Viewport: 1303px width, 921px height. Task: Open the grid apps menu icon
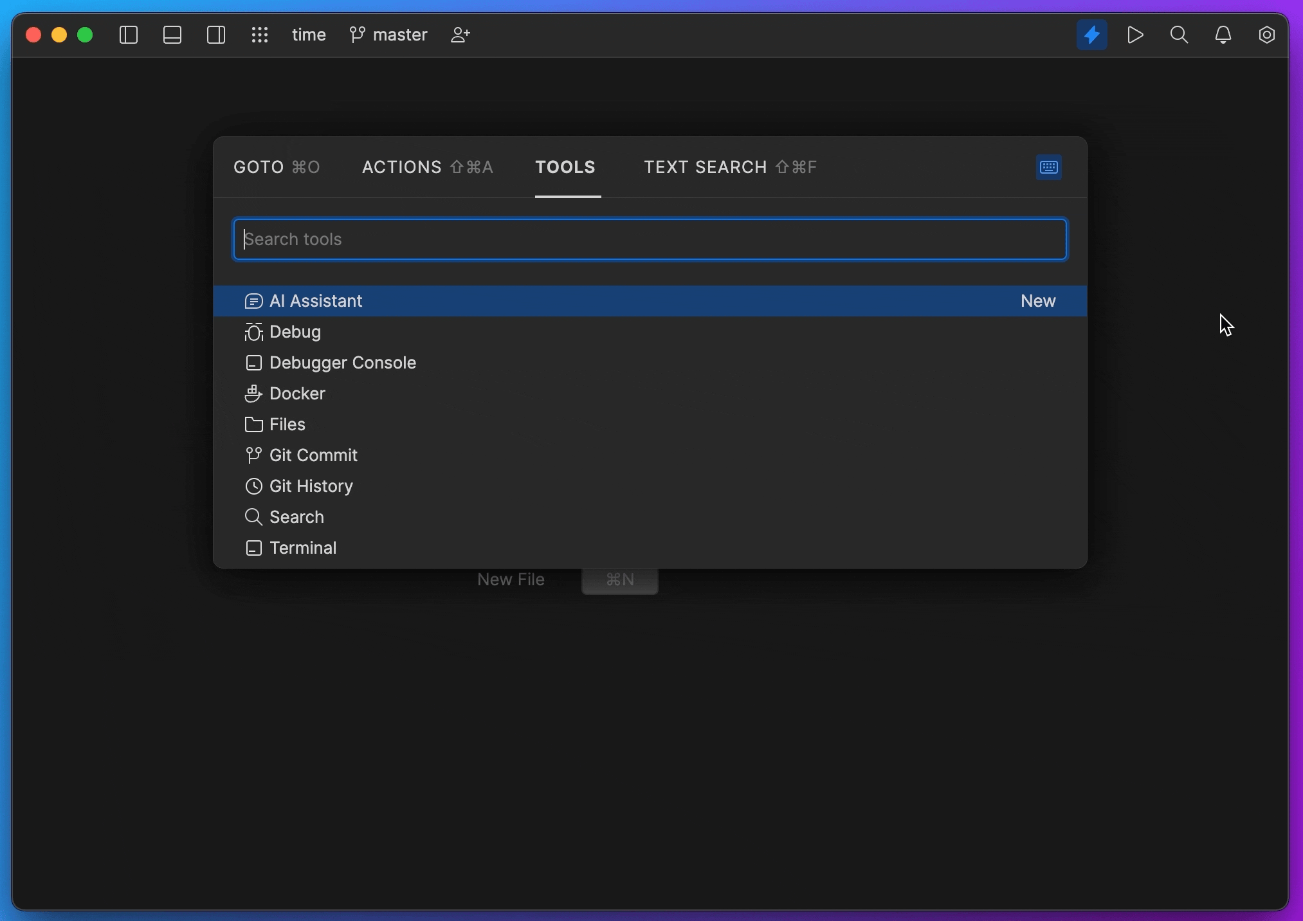click(x=260, y=35)
